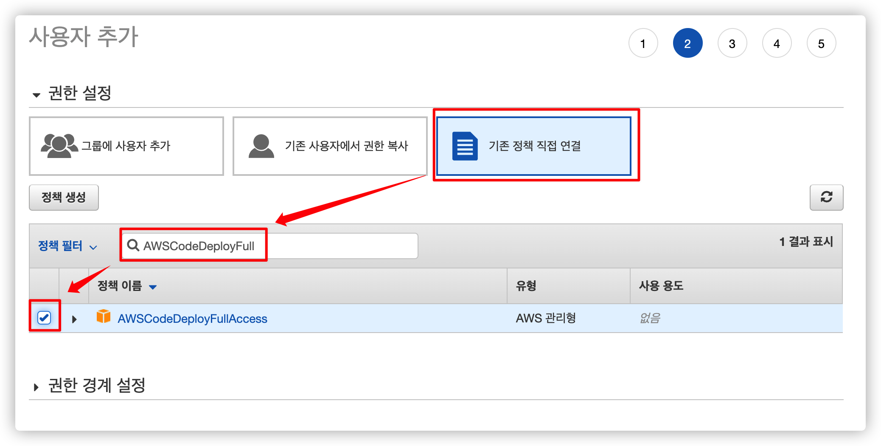881x446 pixels.
Task: Expand the 권한 경계 설정 section
Action: pyautogui.click(x=36, y=387)
